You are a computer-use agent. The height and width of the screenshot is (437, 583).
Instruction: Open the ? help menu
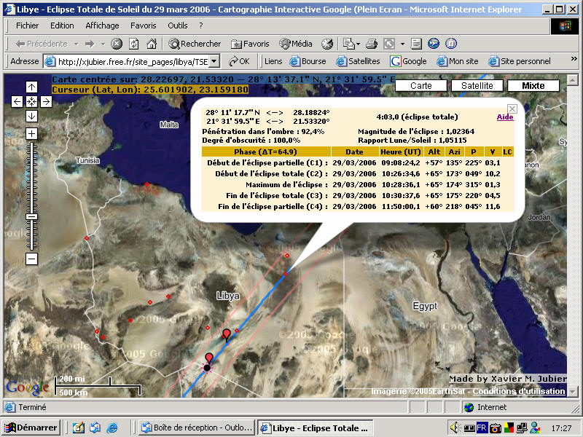click(201, 25)
